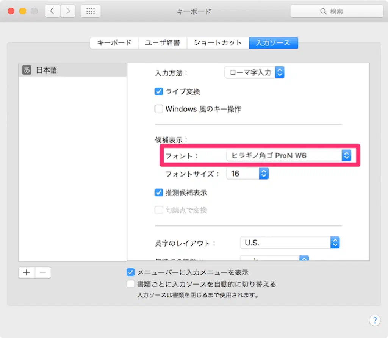388x338 pixels.
Task: Open the フォント ヒラギノ角ゴ dropdown
Action: point(289,155)
